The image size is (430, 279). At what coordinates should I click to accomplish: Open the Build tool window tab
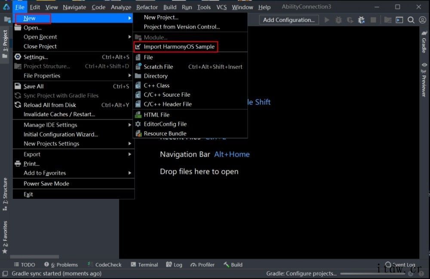233,265
